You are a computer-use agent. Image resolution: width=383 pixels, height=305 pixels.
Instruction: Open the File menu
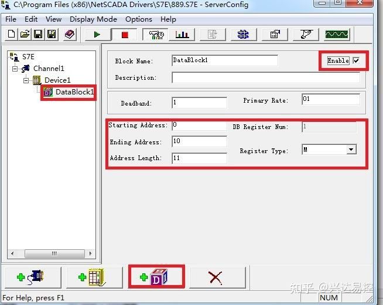[11, 19]
